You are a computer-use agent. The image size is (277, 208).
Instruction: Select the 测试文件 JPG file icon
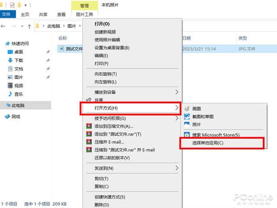point(62,49)
